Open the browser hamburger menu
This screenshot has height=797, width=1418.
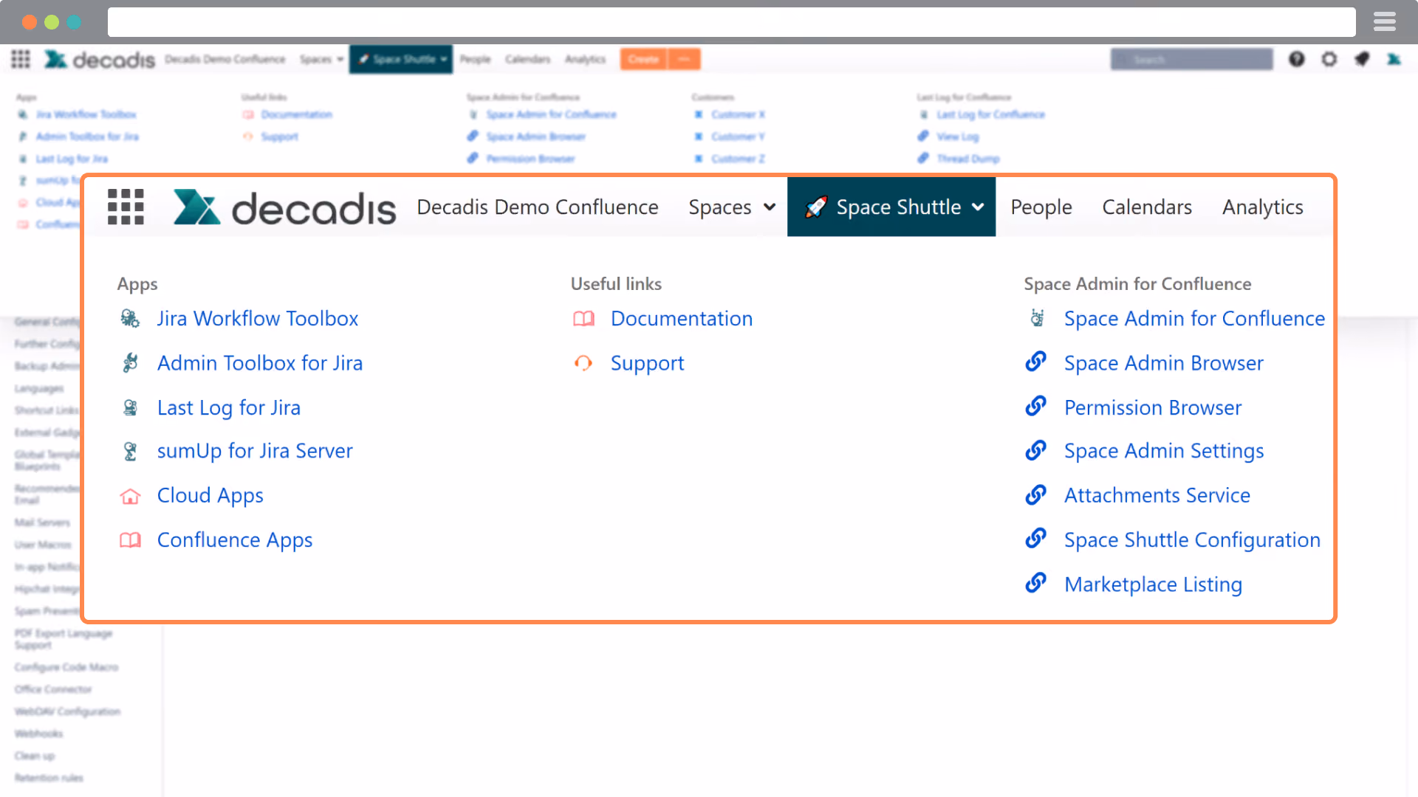click(x=1385, y=22)
